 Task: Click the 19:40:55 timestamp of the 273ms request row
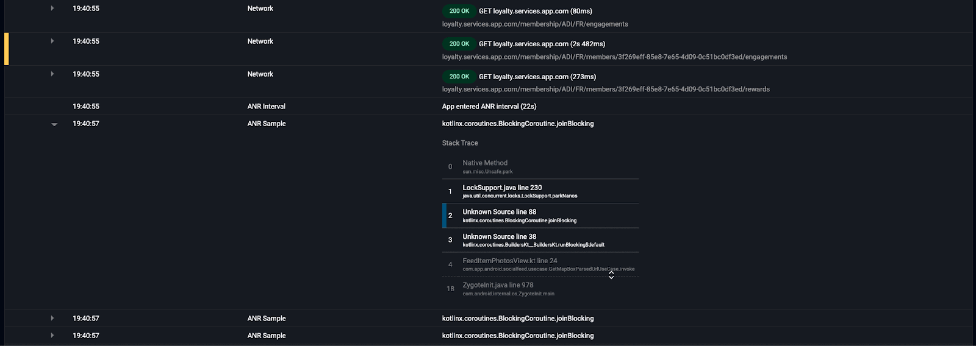tap(86, 74)
